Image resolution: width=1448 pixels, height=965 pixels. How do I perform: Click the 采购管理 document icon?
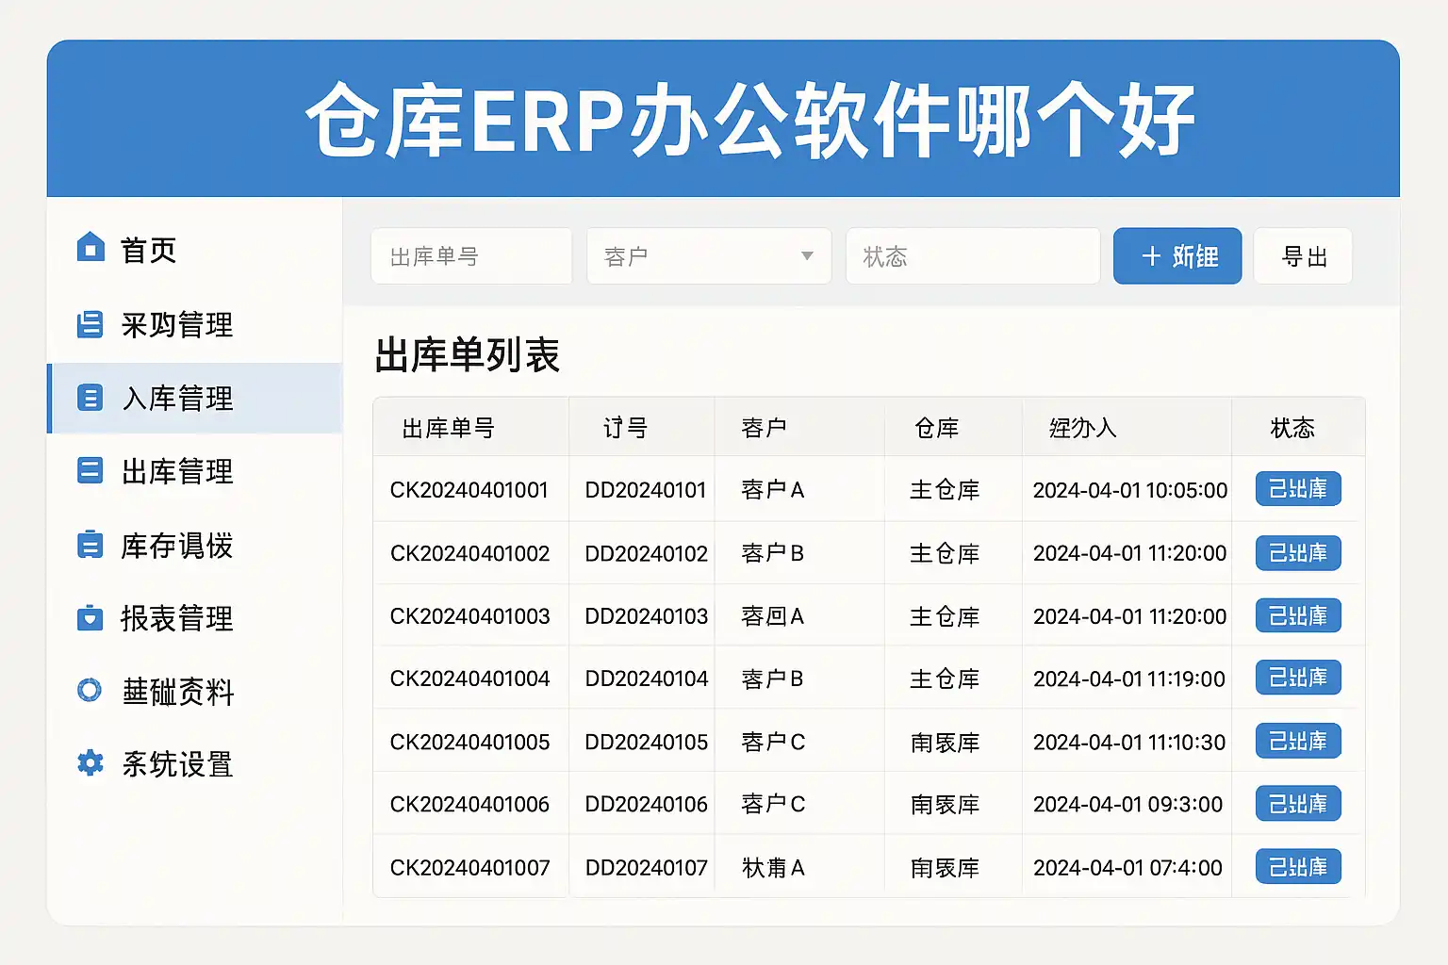90,324
